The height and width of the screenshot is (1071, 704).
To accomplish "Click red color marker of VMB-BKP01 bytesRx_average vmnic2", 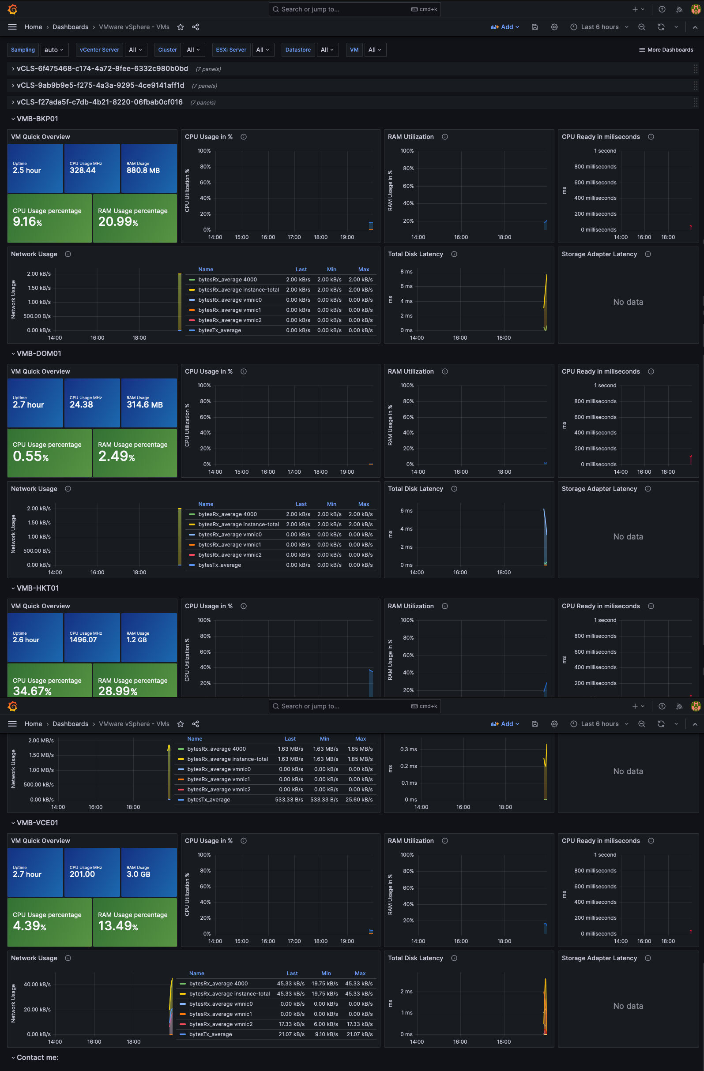I will [x=192, y=320].
